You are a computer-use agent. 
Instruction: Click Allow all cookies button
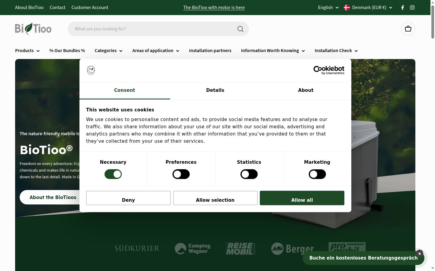coord(302,198)
